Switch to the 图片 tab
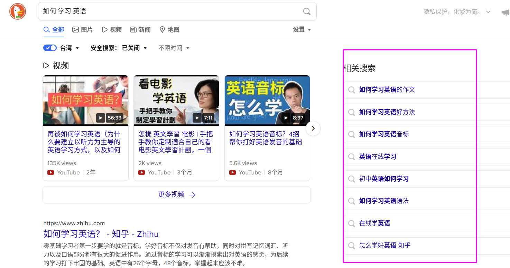This screenshot has width=510, height=268. 82,30
